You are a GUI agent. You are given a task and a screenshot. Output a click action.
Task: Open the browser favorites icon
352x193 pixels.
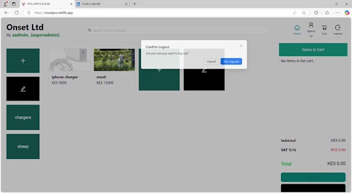(x=327, y=13)
